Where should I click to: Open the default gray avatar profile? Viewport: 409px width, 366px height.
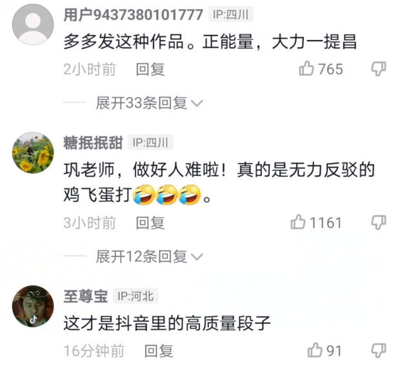[33, 24]
